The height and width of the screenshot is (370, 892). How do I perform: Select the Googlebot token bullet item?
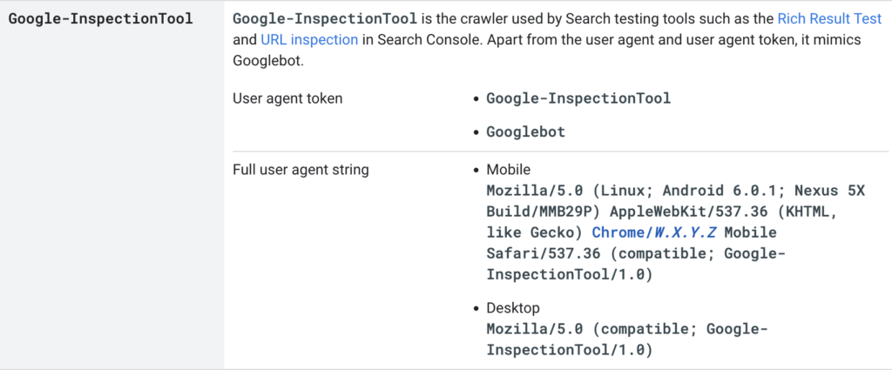click(x=525, y=132)
